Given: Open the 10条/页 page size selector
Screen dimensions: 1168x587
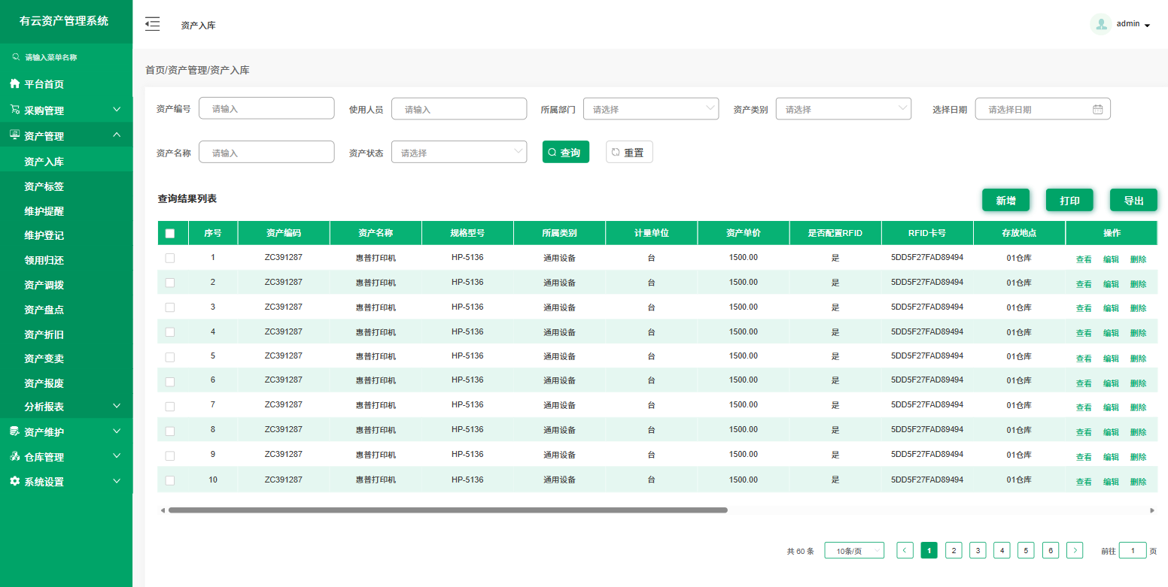Looking at the screenshot, I should (854, 551).
